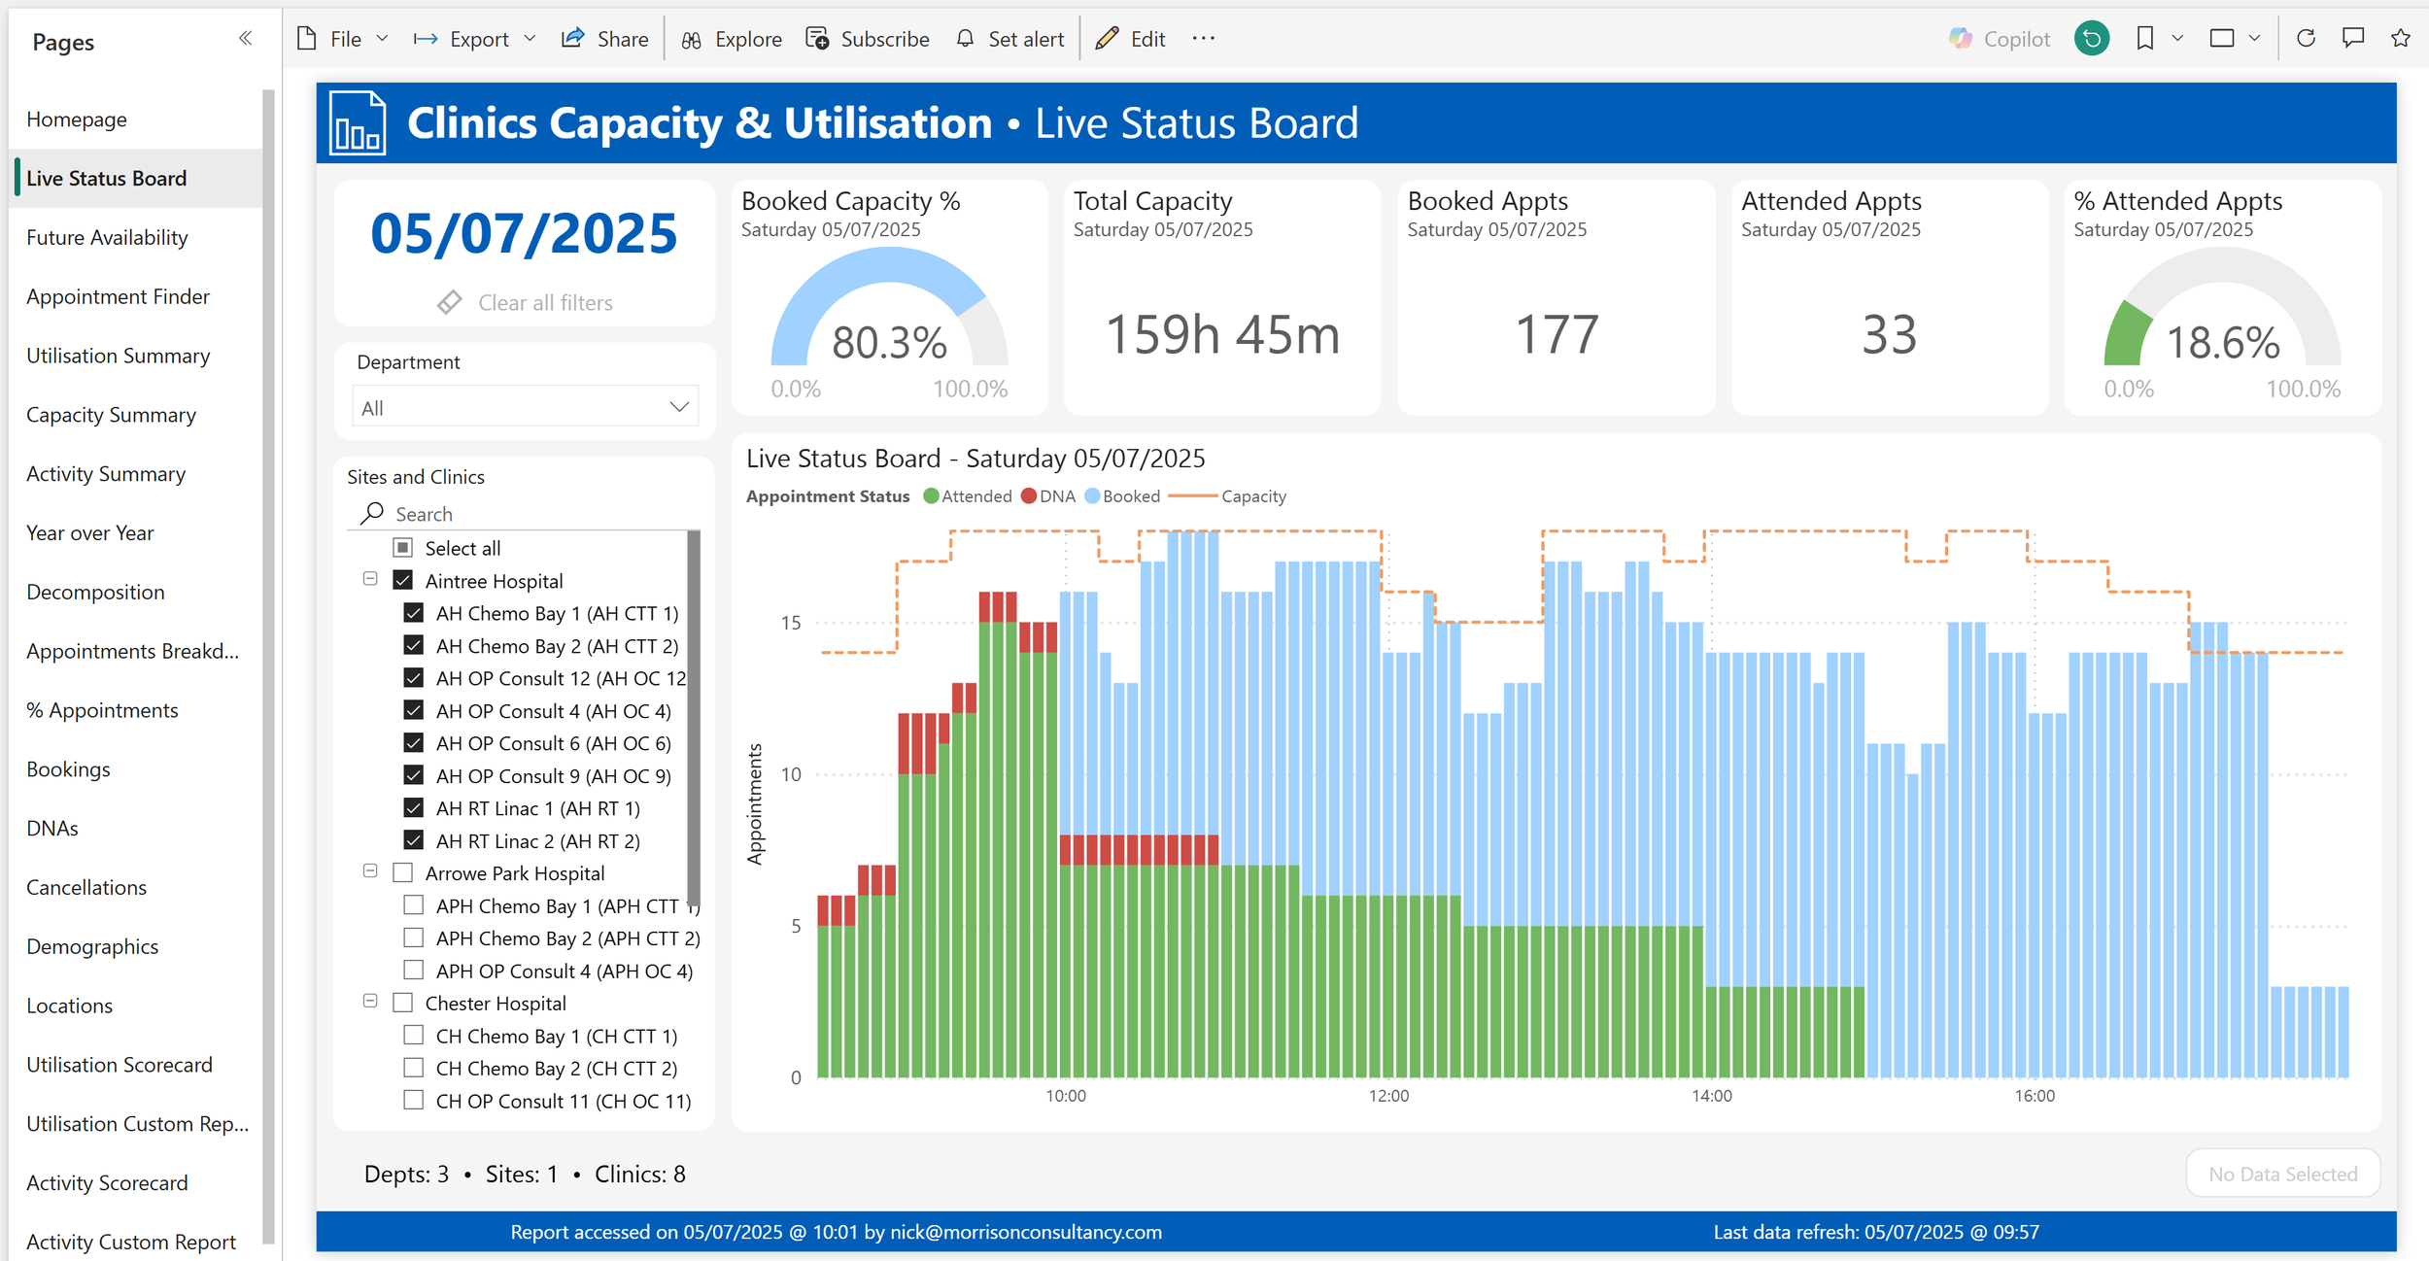Click the green reset to default icon

[x=2092, y=39]
